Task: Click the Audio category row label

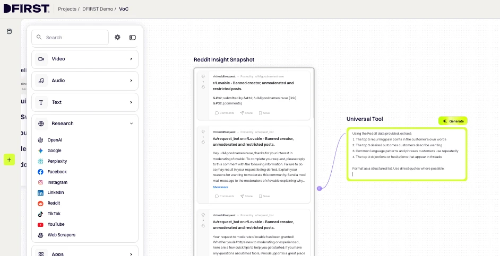Action: 58,81
